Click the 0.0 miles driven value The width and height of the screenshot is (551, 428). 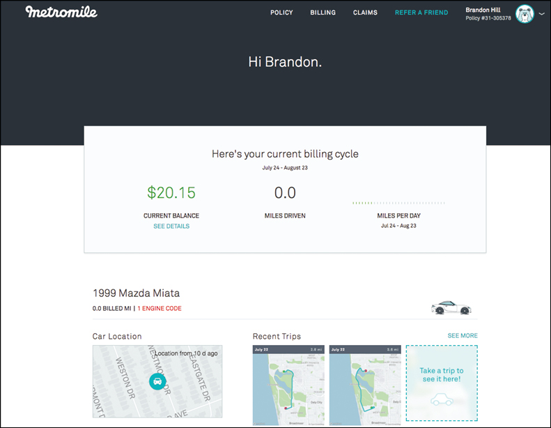click(285, 192)
